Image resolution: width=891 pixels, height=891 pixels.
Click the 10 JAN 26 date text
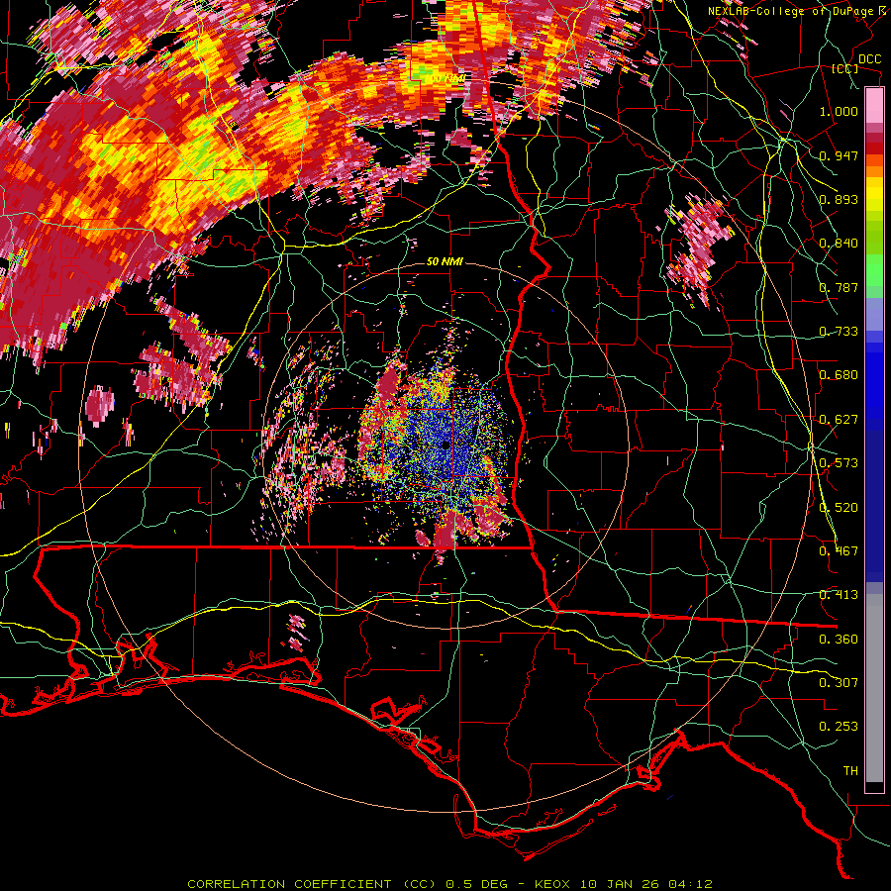point(620,884)
